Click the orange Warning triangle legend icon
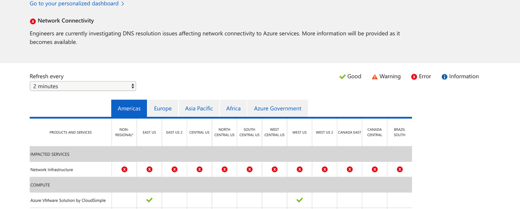This screenshot has width=520, height=209. (x=375, y=77)
